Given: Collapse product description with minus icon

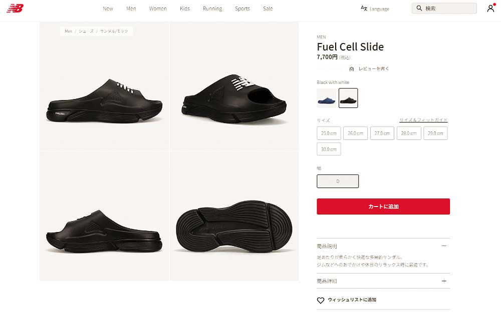Looking at the screenshot, I should (444, 246).
